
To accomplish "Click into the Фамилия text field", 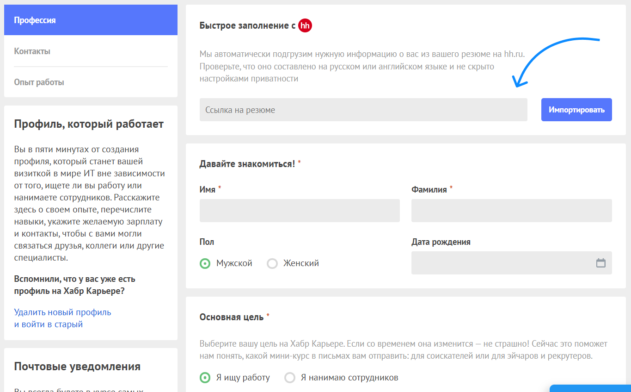I will pos(511,211).
